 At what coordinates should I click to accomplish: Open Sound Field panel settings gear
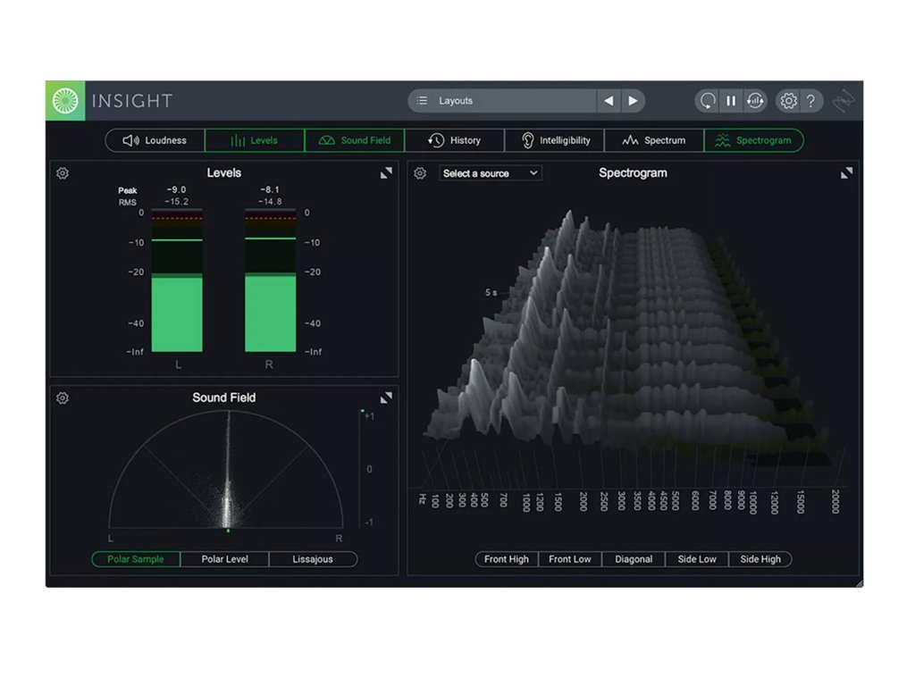tap(63, 397)
